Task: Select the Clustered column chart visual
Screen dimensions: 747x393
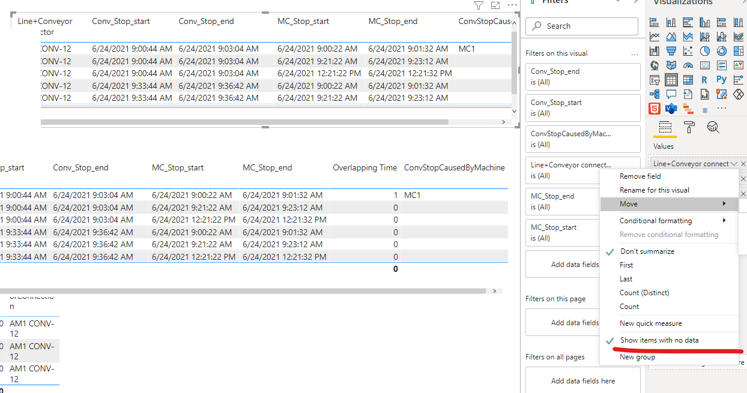Action: pos(705,22)
